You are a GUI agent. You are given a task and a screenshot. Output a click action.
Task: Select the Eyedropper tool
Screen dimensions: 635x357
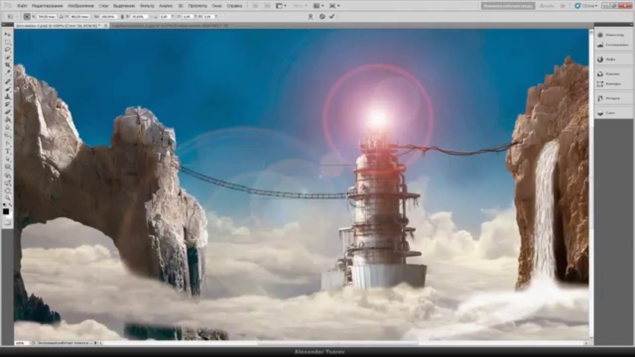pyautogui.click(x=7, y=72)
